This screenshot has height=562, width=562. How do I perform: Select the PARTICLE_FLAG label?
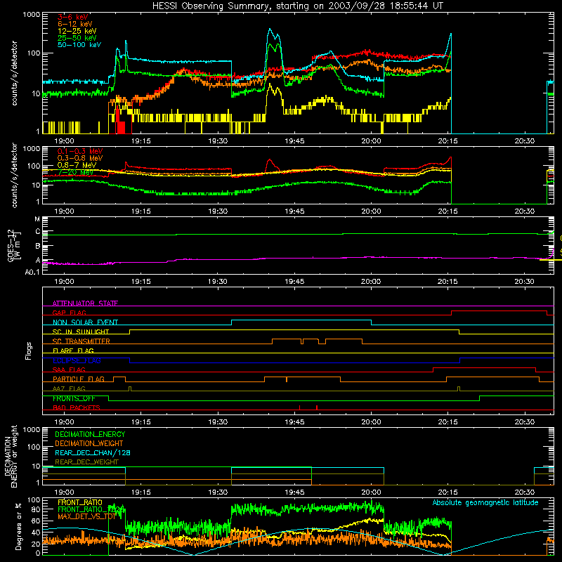coord(79,379)
